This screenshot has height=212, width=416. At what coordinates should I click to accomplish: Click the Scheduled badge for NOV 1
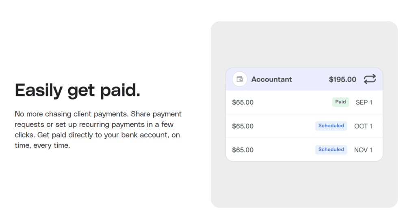pos(331,150)
